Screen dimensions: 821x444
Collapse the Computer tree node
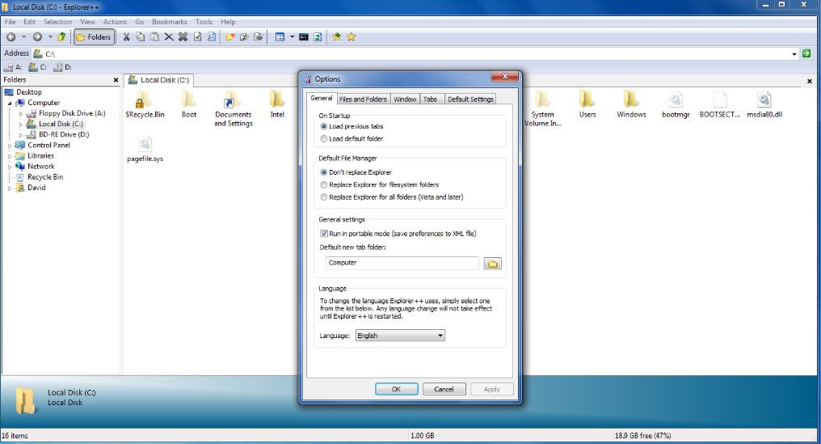[x=10, y=103]
